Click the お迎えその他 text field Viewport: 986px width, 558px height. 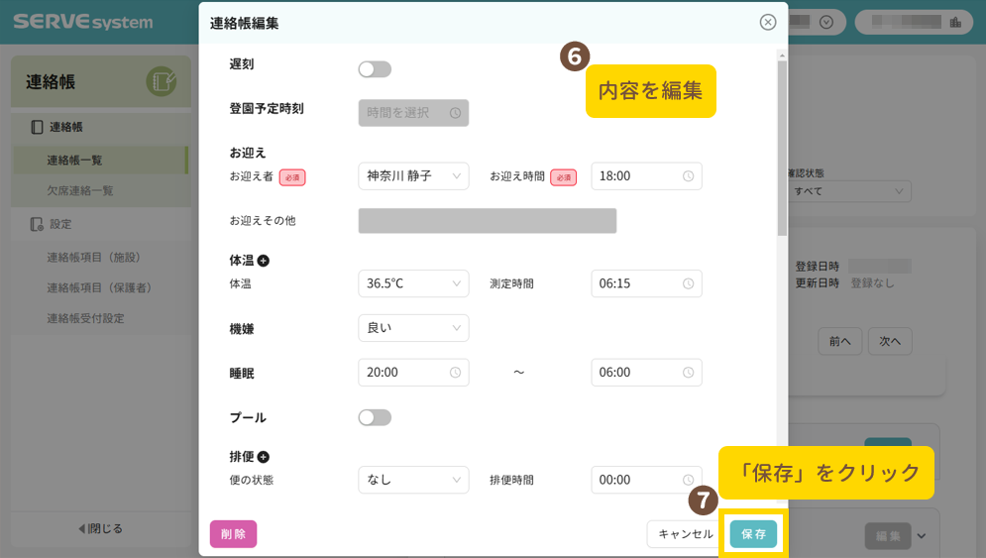487,221
